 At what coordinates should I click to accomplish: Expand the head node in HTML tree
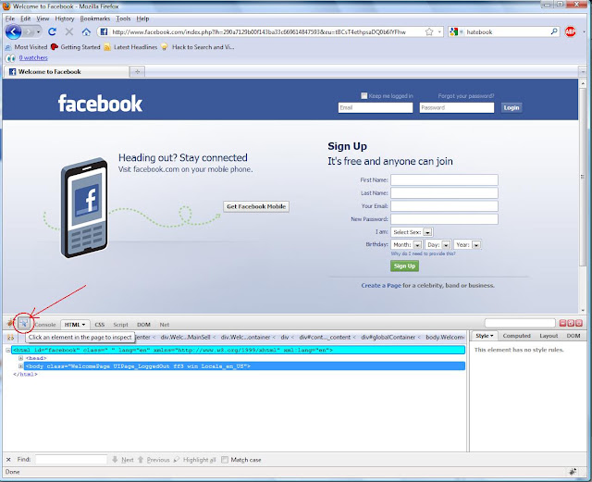(x=20, y=358)
